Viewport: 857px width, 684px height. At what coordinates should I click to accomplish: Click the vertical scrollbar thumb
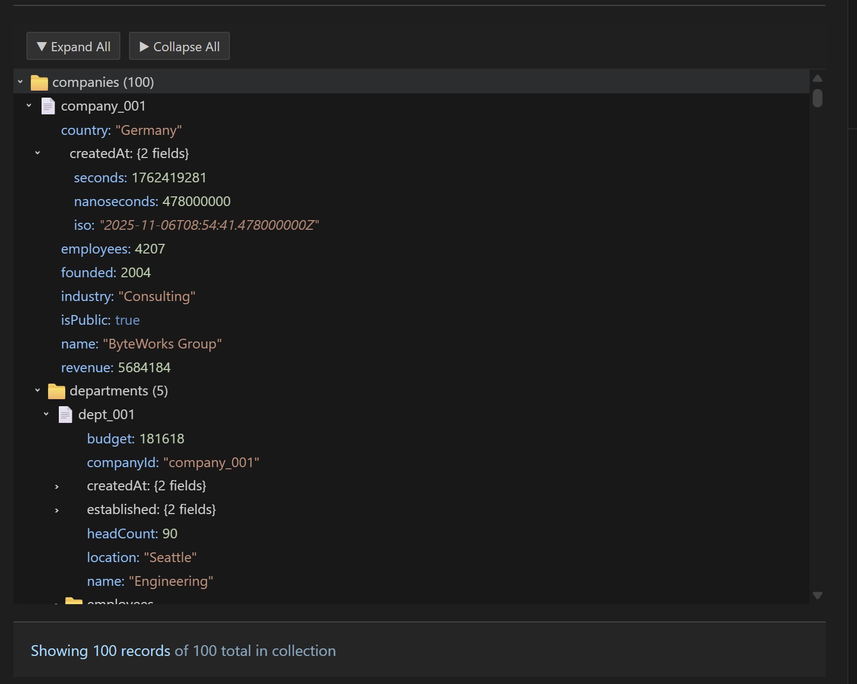tap(817, 98)
